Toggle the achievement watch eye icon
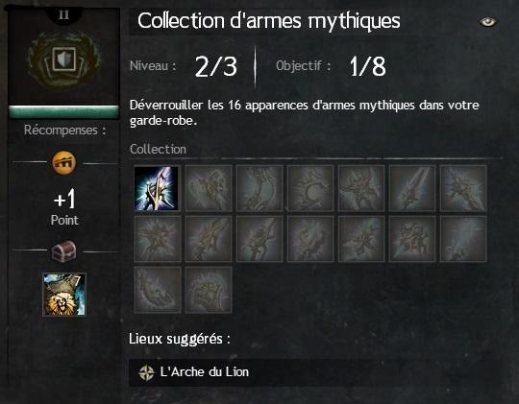The width and height of the screenshot is (519, 404). click(487, 22)
